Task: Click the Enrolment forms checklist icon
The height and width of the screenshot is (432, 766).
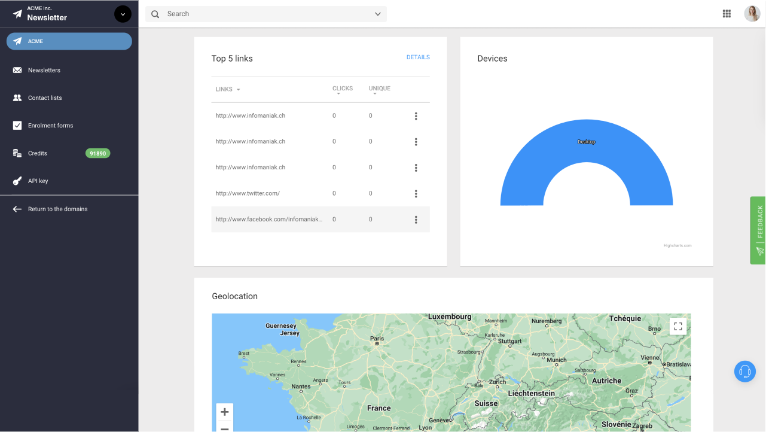Action: pos(17,125)
